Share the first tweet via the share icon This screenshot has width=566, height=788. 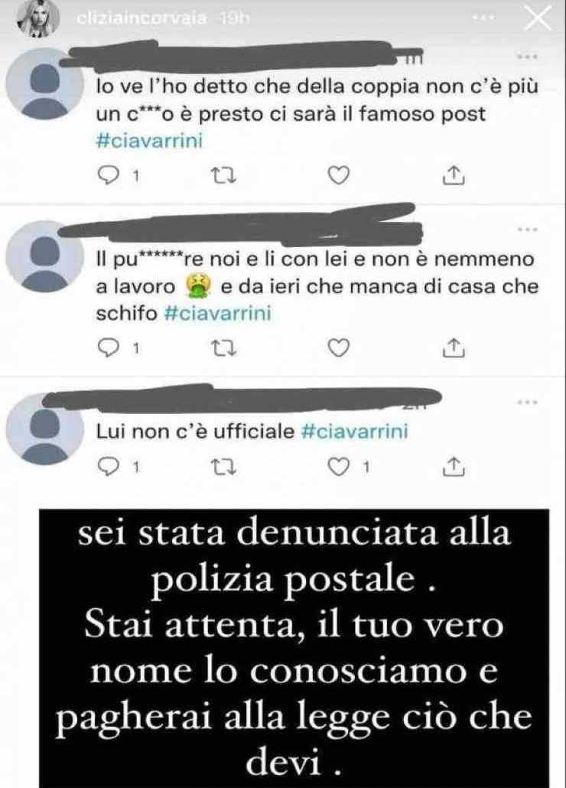(453, 175)
